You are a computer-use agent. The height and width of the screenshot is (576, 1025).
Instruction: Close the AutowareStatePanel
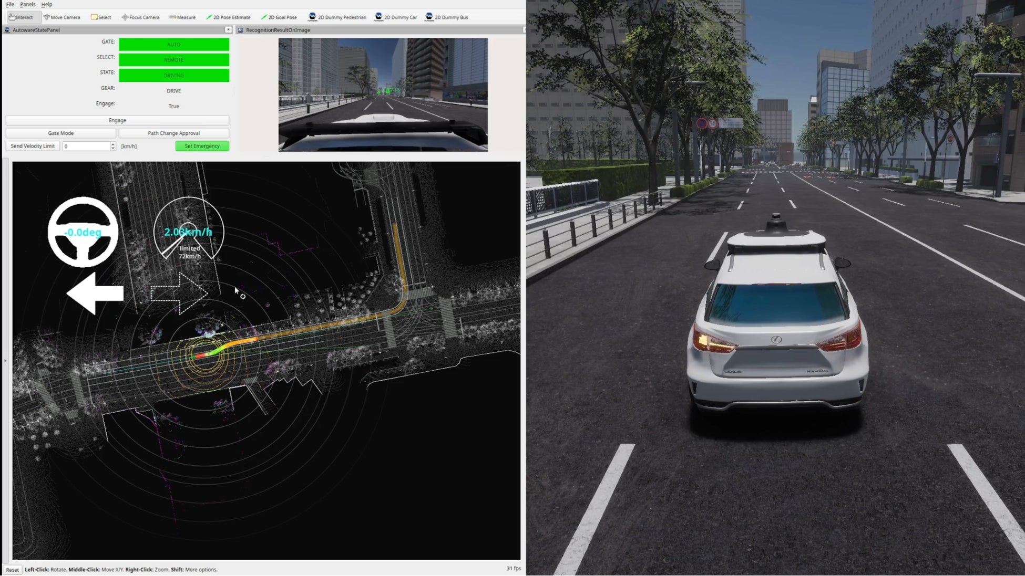point(228,30)
